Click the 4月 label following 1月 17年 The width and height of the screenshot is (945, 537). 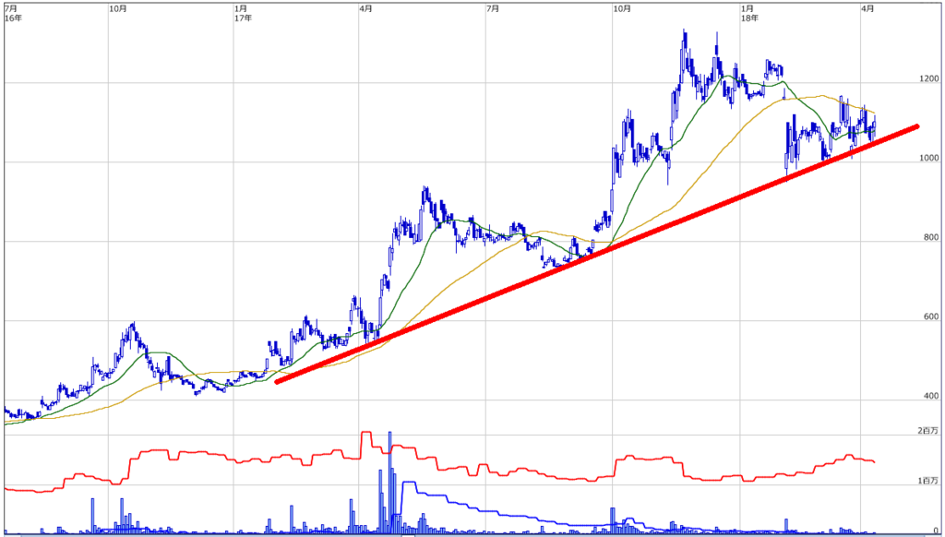pyautogui.click(x=365, y=8)
